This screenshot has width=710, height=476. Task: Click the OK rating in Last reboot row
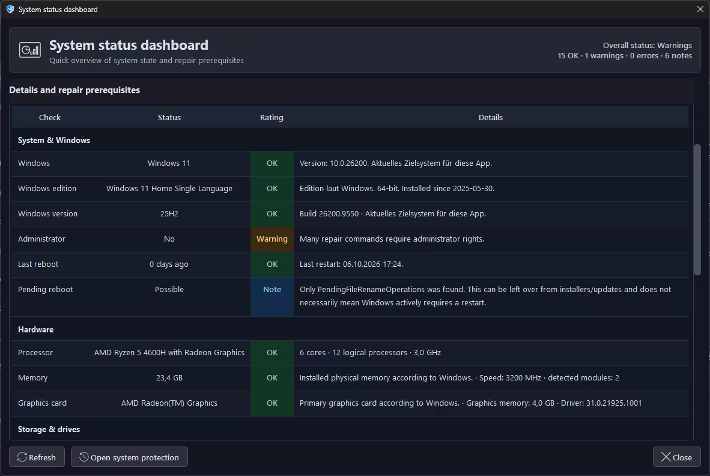click(x=272, y=264)
